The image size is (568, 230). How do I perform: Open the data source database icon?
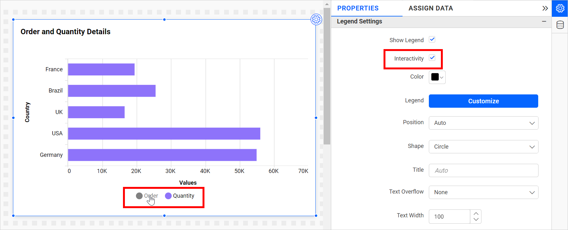(560, 25)
